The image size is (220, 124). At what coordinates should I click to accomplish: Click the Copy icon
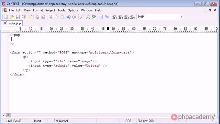coord(56,17)
